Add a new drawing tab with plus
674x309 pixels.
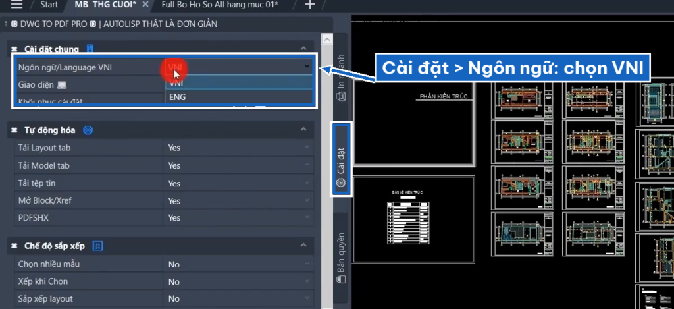tap(309, 5)
